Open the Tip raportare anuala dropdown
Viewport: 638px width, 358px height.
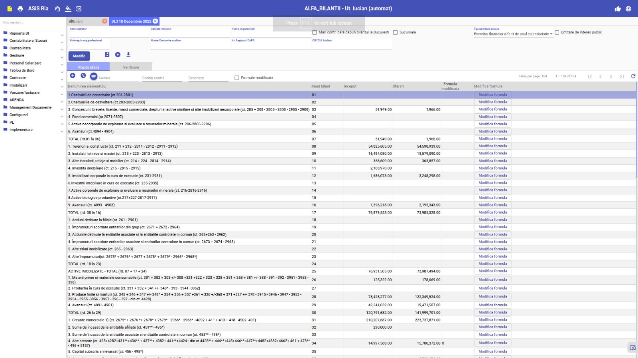pyautogui.click(x=513, y=34)
